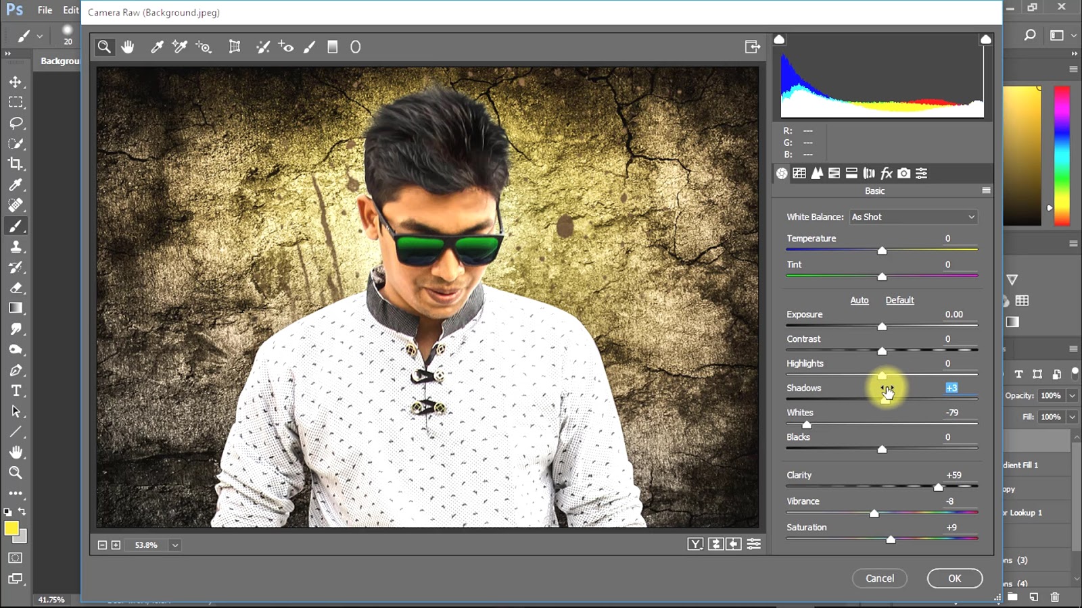Switch to the Tone Curve panel tab
This screenshot has height=608, width=1082.
[799, 174]
